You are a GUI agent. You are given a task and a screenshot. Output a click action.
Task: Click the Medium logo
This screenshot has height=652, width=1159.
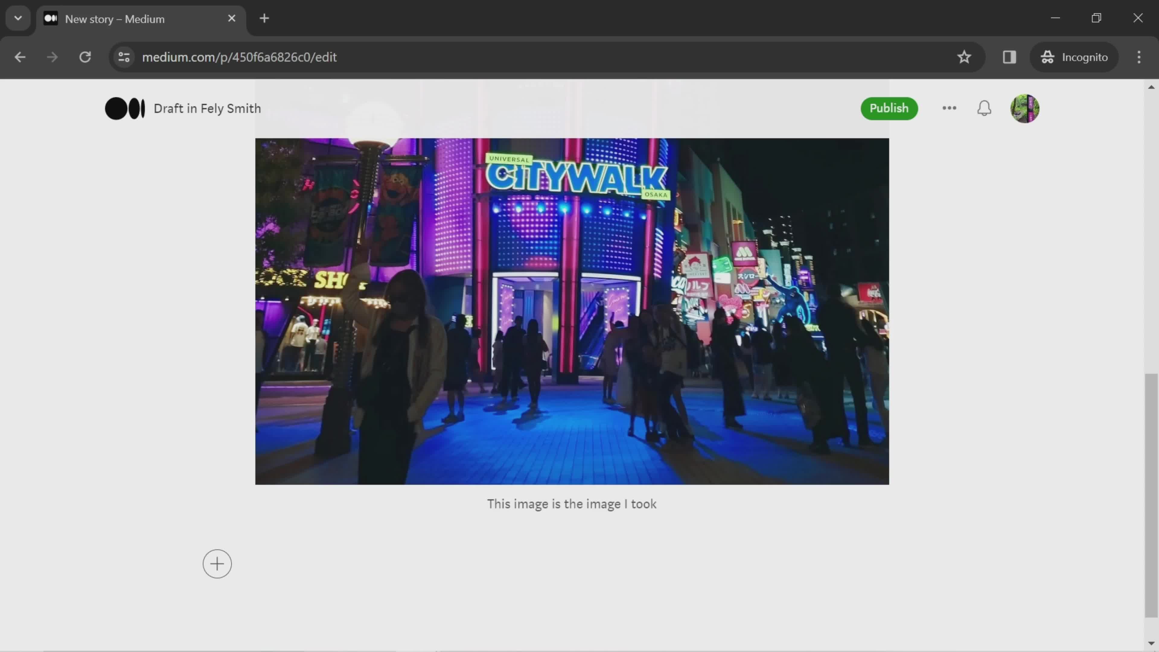click(125, 108)
